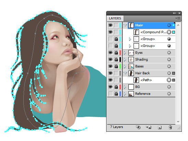Click Create New Sublayer icon

coord(149,127)
